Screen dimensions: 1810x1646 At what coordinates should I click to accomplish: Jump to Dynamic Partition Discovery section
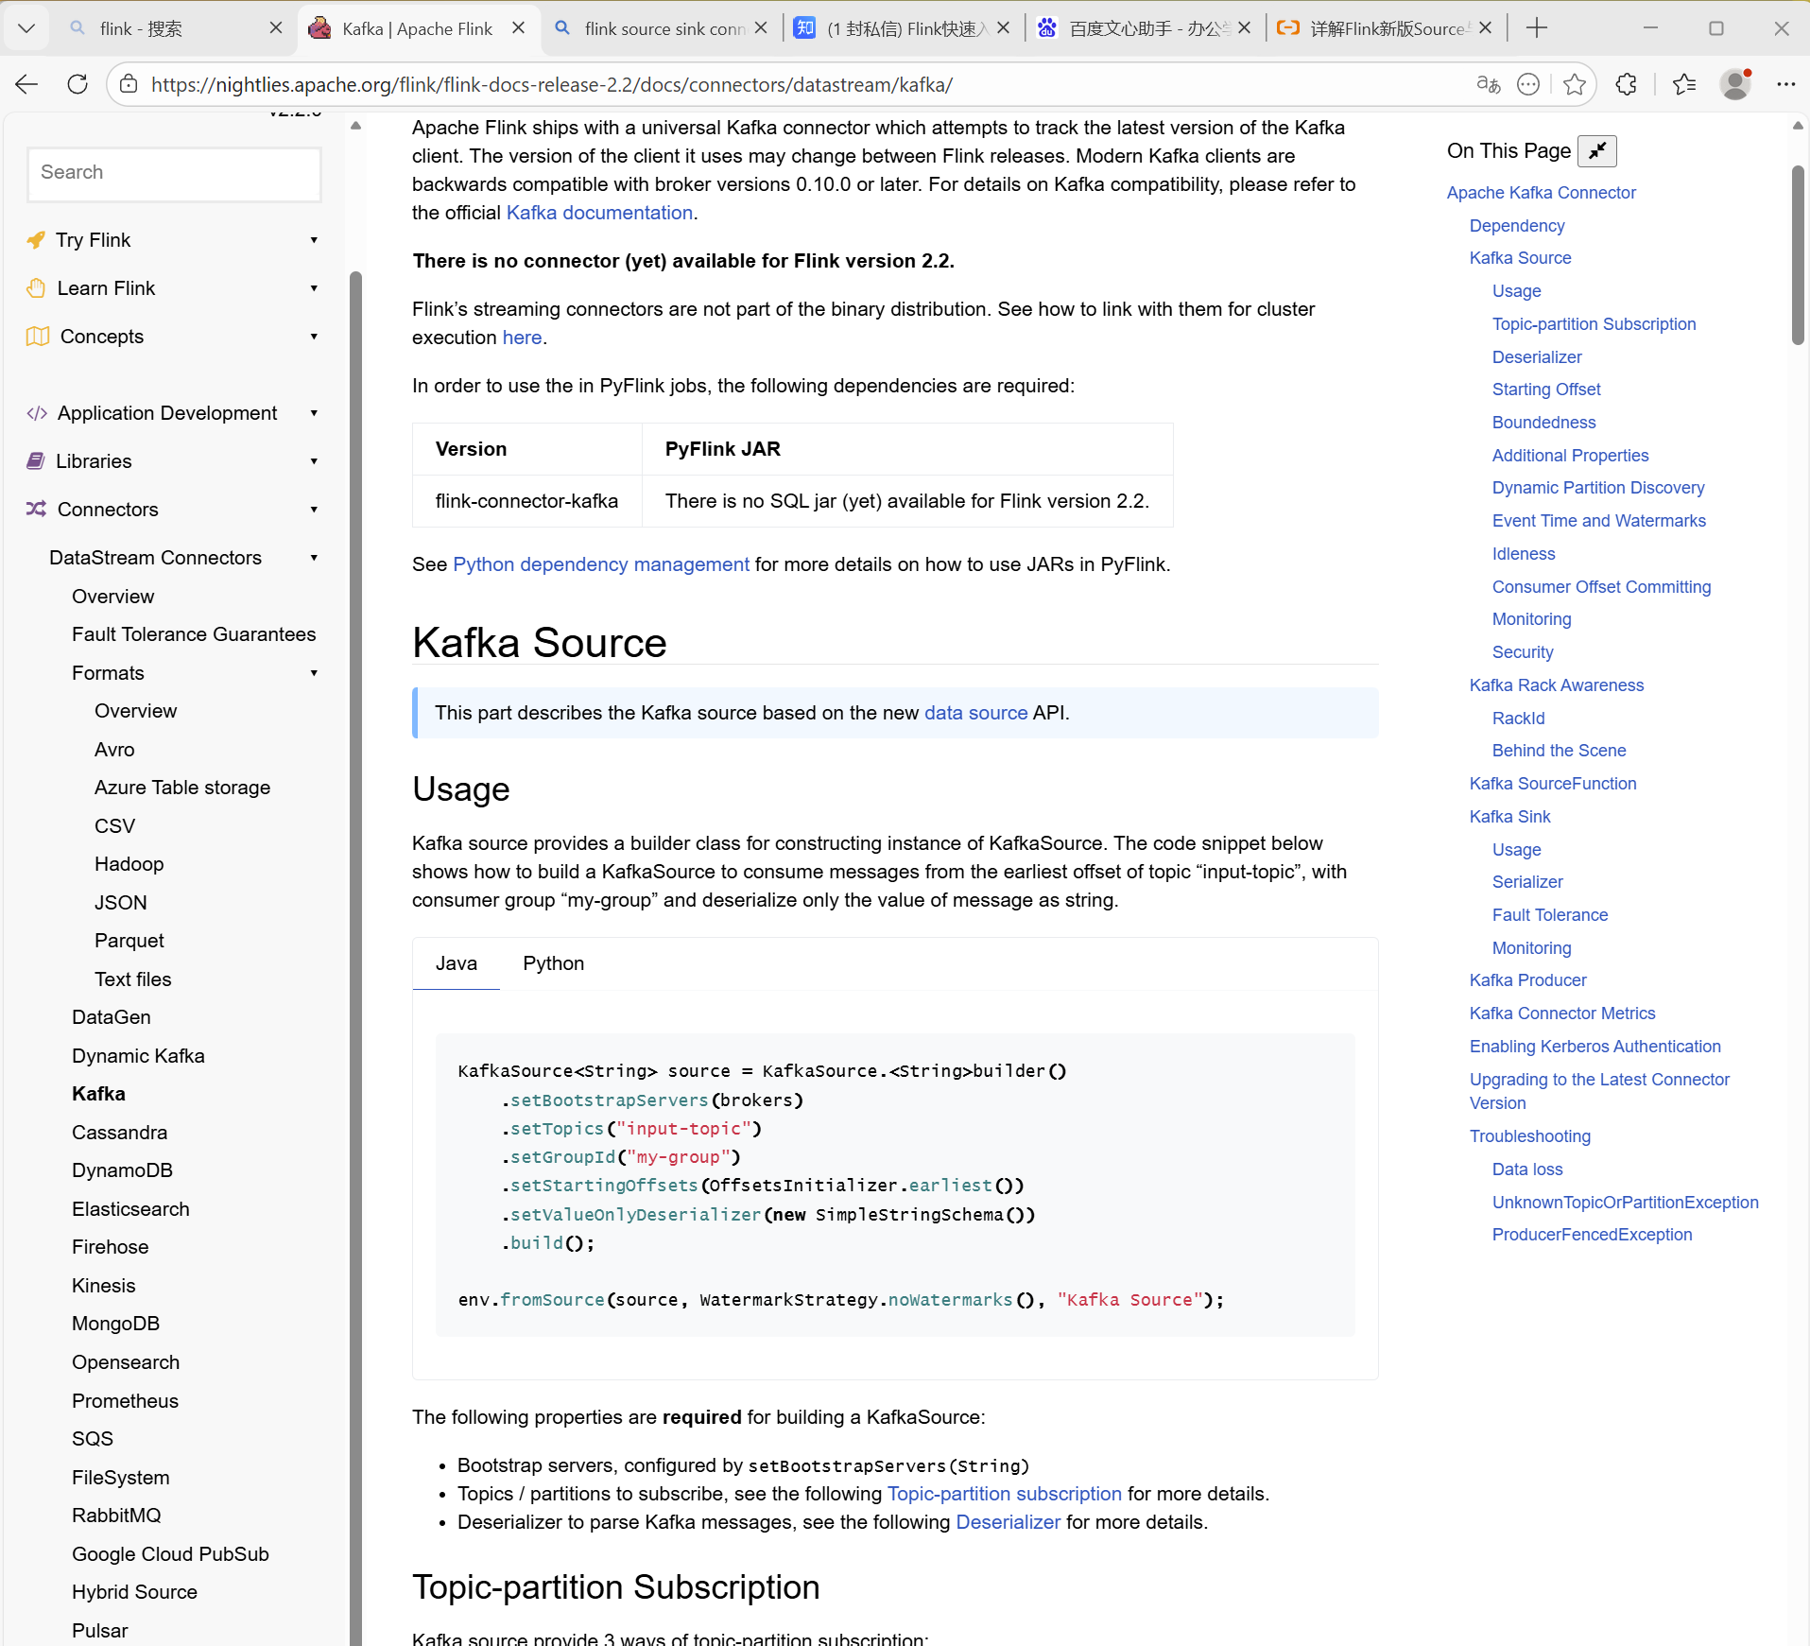pos(1598,488)
